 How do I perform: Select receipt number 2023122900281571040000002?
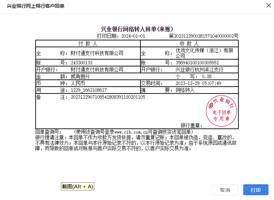pyautogui.click(x=204, y=36)
